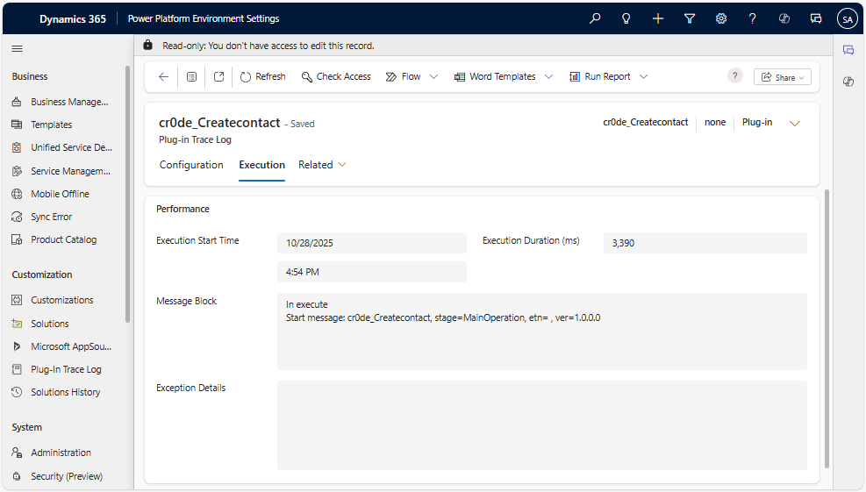Toggle the hamburger site map menu
This screenshot has width=866, height=492.
pos(18,48)
